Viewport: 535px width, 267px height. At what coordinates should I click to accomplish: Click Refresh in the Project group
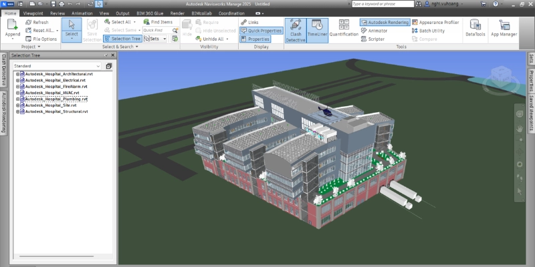pyautogui.click(x=37, y=22)
